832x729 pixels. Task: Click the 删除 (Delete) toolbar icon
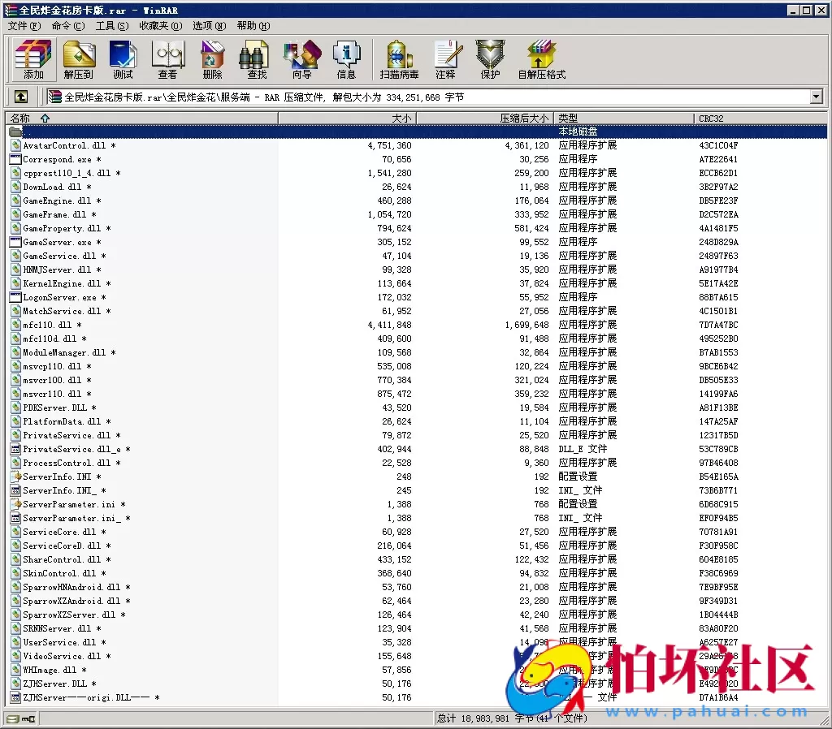coord(211,58)
